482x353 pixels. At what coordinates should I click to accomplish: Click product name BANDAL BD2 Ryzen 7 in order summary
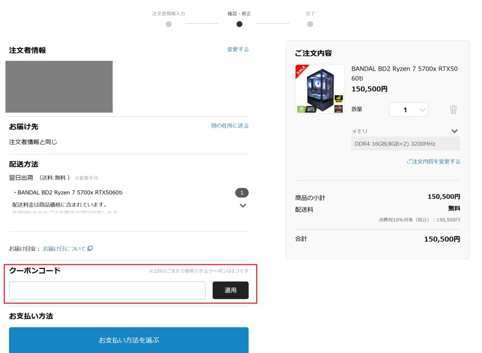(404, 73)
